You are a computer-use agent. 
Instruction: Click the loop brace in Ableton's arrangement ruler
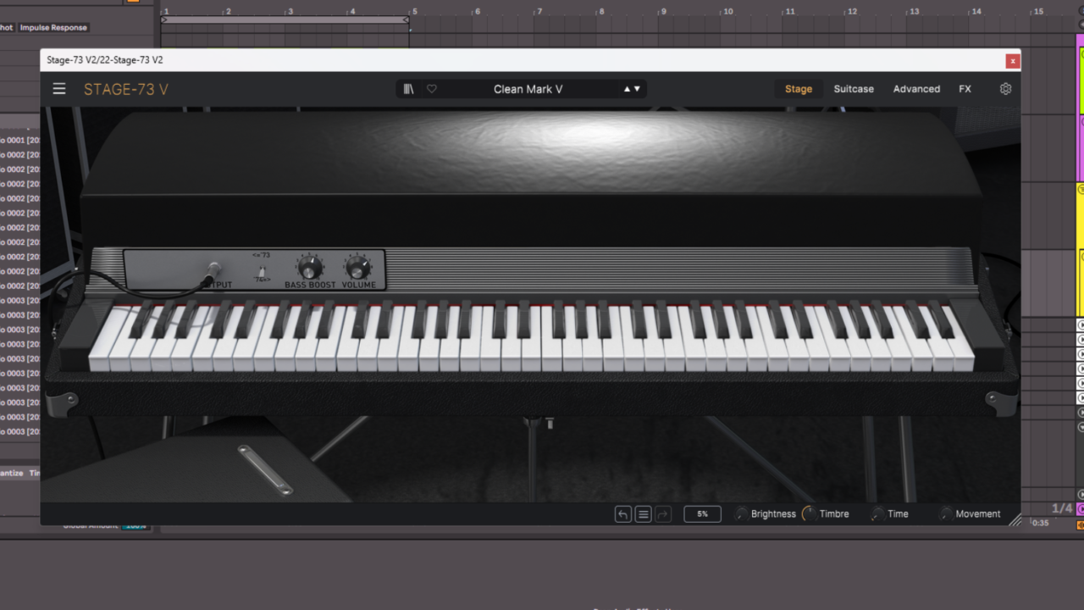click(x=285, y=19)
